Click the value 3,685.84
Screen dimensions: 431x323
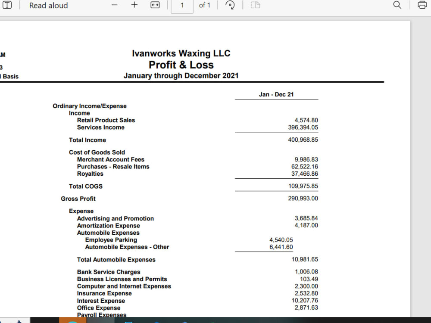pos(306,218)
